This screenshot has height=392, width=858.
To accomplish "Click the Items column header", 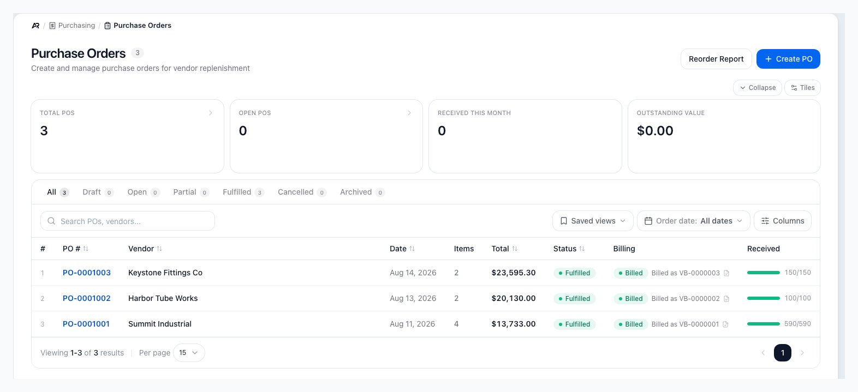I will [464, 249].
